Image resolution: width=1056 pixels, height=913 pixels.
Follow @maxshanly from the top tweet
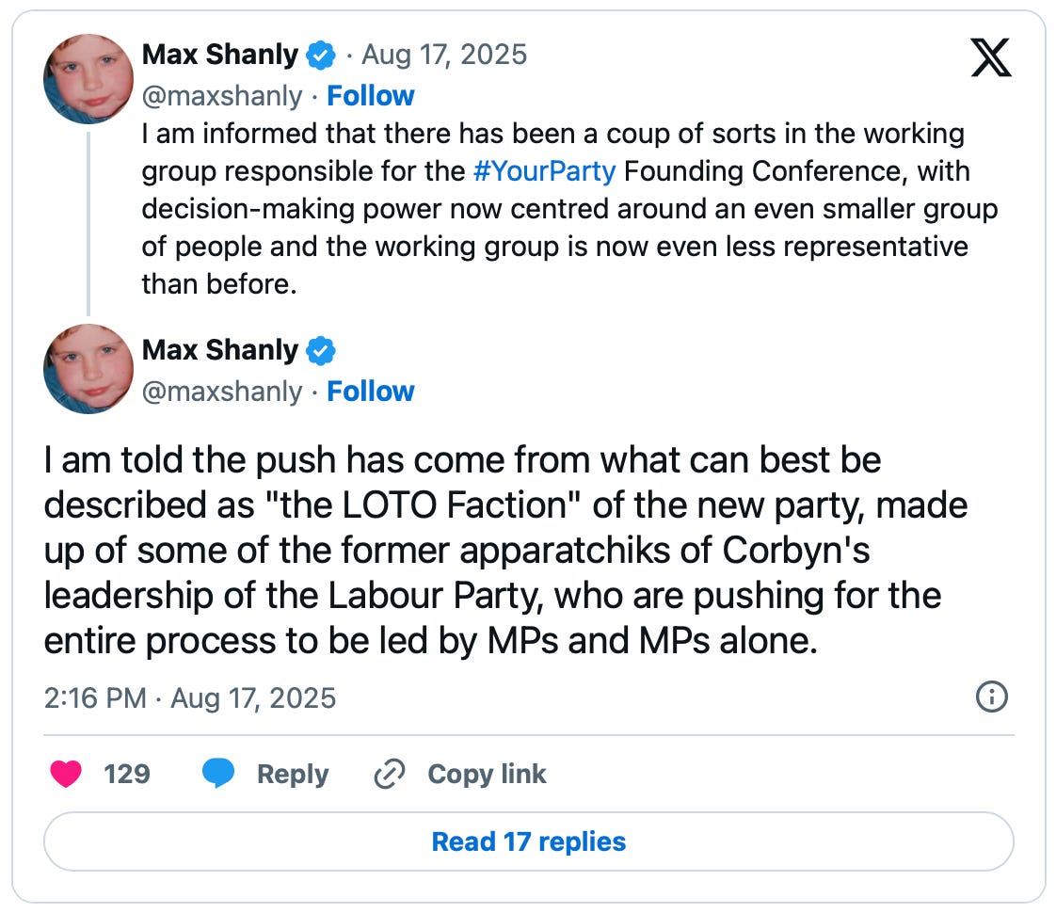pyautogui.click(x=371, y=96)
